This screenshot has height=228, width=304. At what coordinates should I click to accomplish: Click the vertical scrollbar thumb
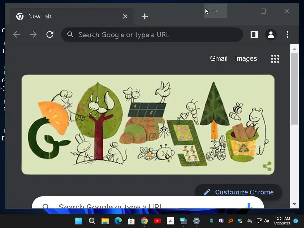coord(294,89)
